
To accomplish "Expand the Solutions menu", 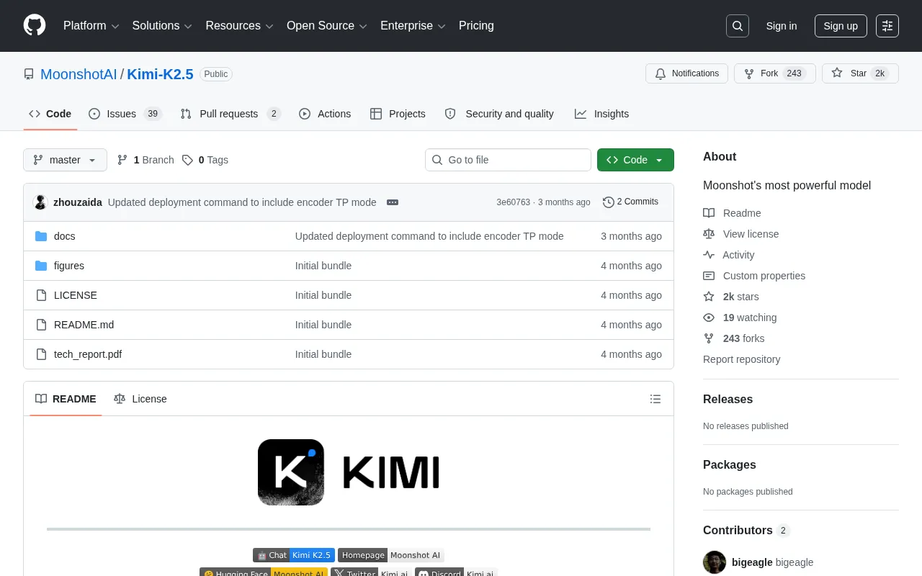I will [162, 26].
